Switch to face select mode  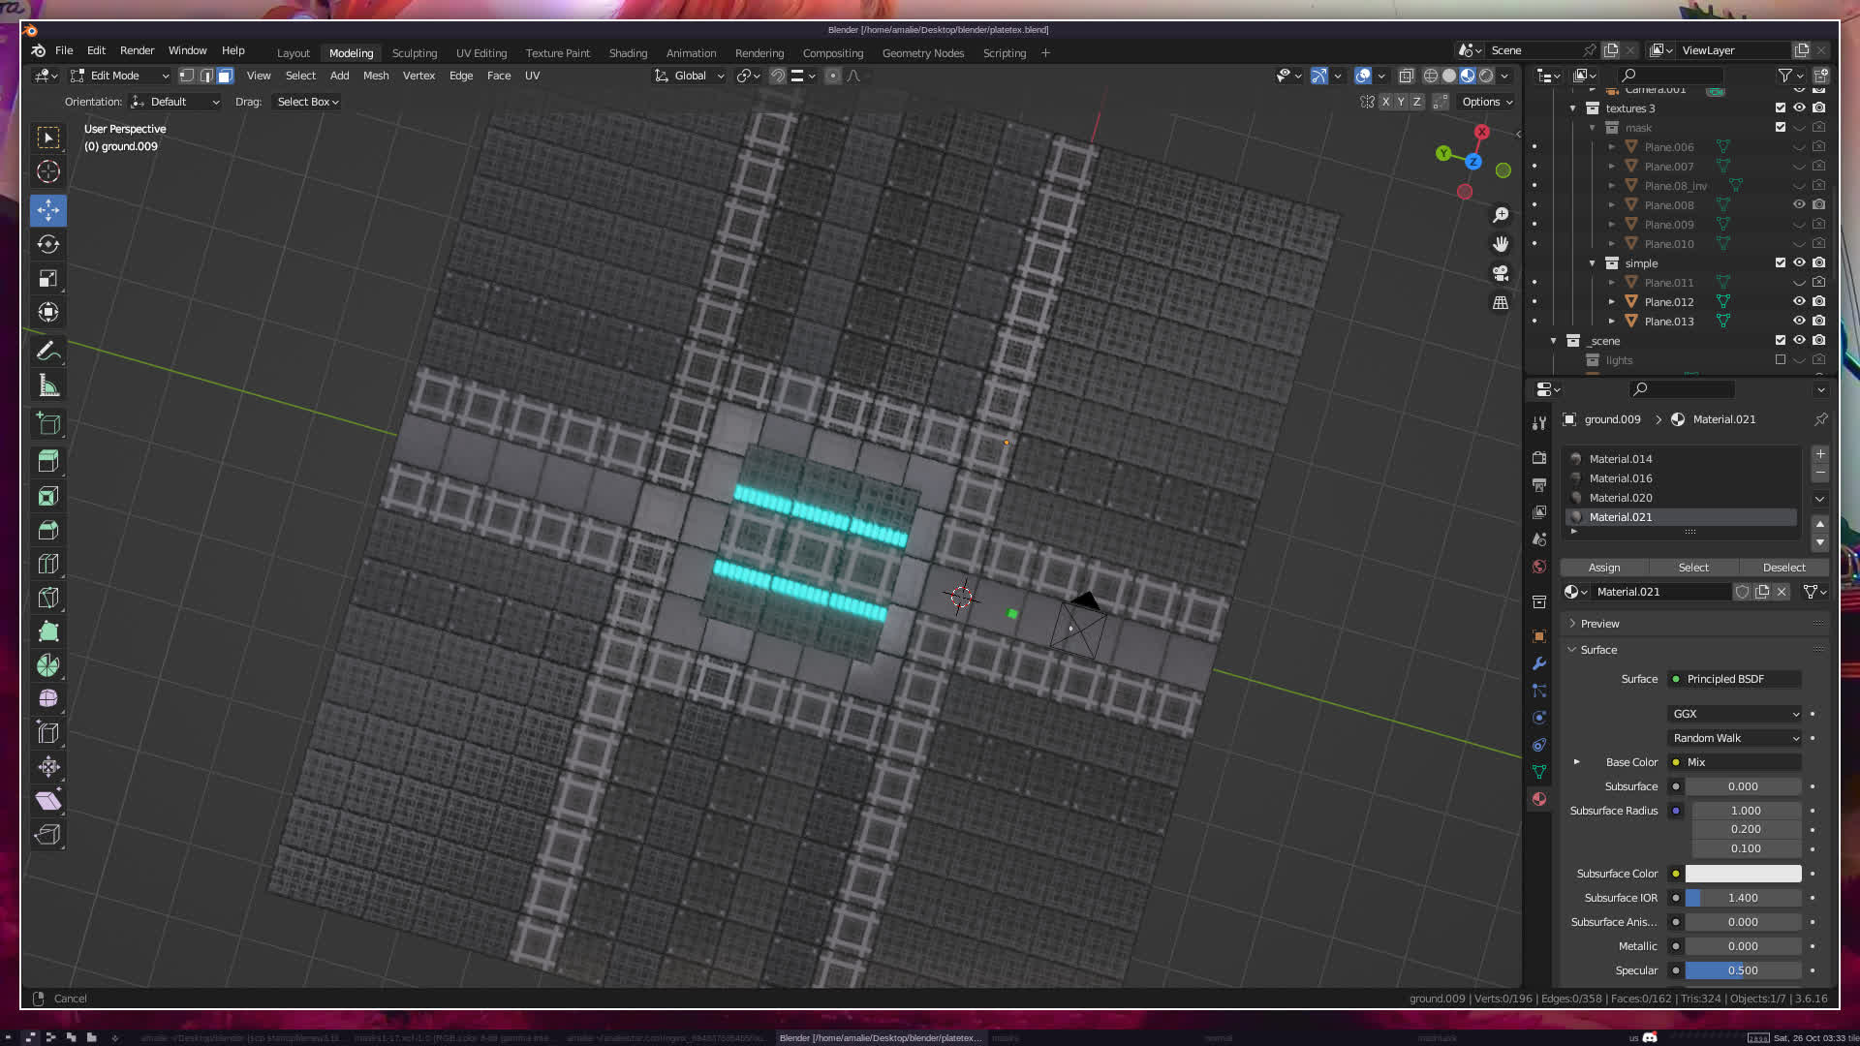click(225, 76)
